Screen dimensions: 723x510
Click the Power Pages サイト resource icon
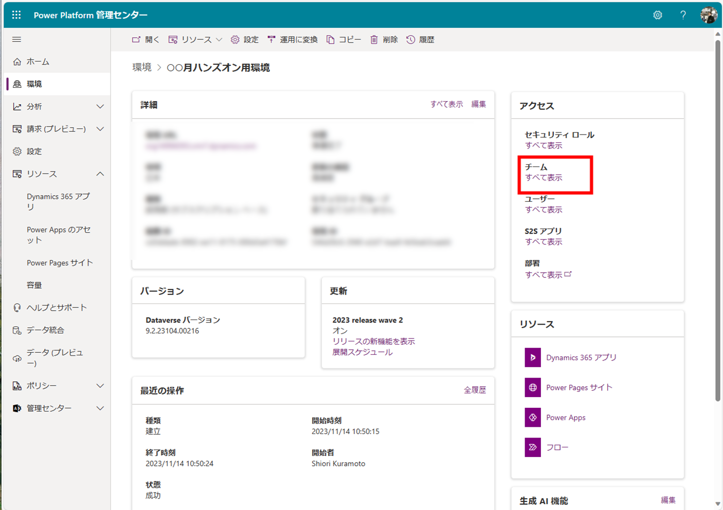(x=533, y=388)
